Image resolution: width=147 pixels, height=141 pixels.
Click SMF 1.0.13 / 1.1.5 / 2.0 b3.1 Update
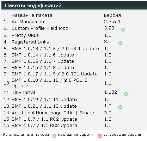tap(55, 49)
